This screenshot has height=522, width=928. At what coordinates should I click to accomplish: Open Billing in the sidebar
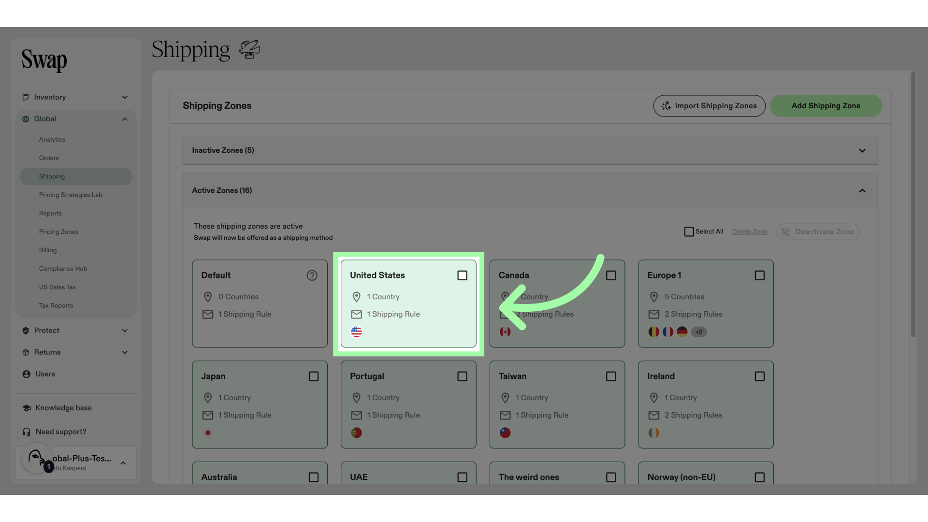tap(48, 250)
